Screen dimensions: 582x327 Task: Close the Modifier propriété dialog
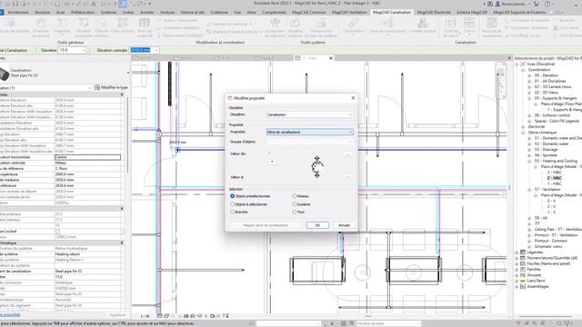(x=353, y=98)
